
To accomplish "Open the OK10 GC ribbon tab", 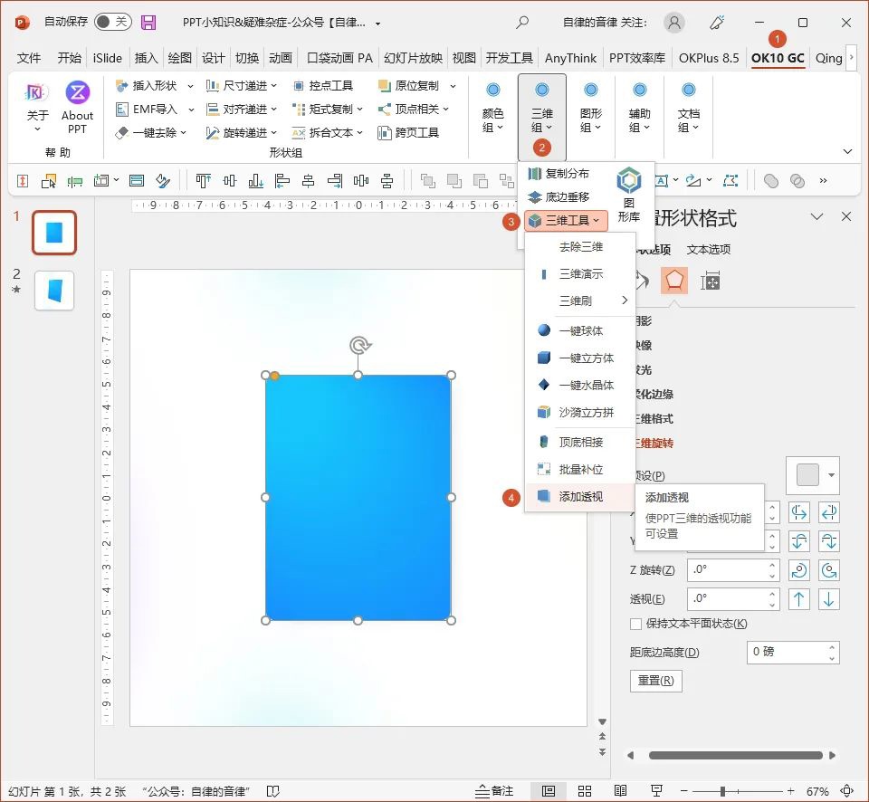I will click(x=778, y=58).
